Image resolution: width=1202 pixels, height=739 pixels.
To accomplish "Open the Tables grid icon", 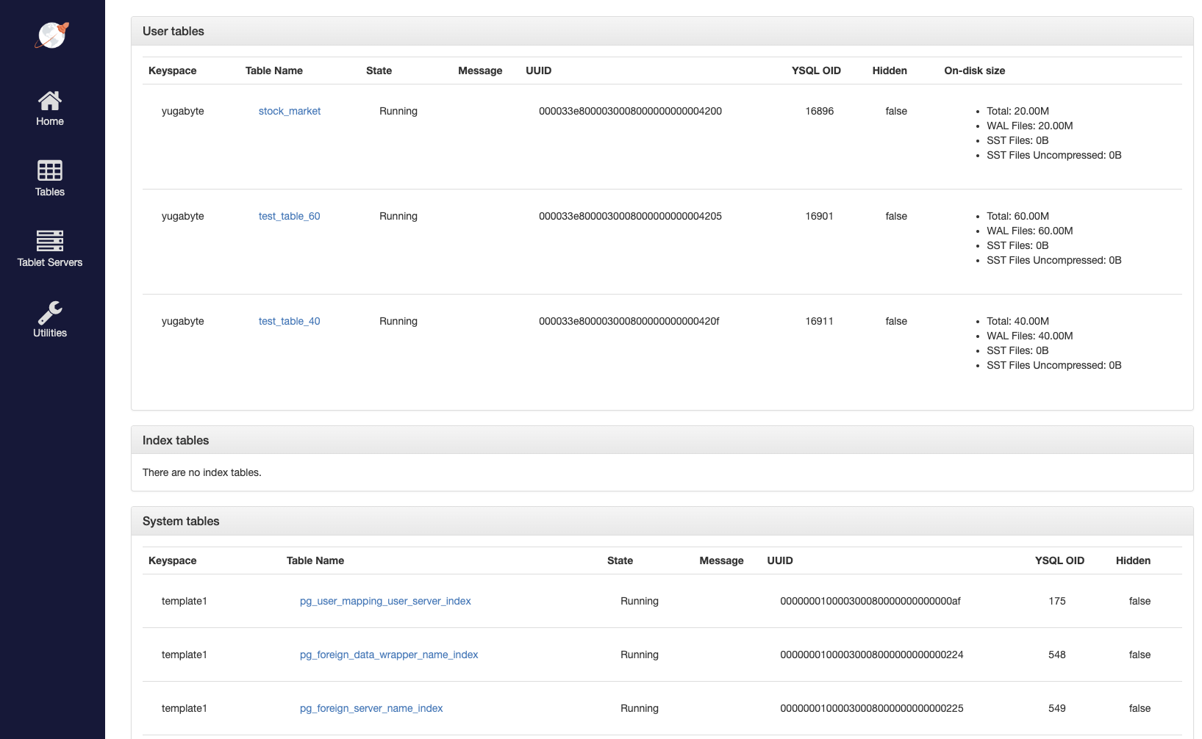I will 50,170.
